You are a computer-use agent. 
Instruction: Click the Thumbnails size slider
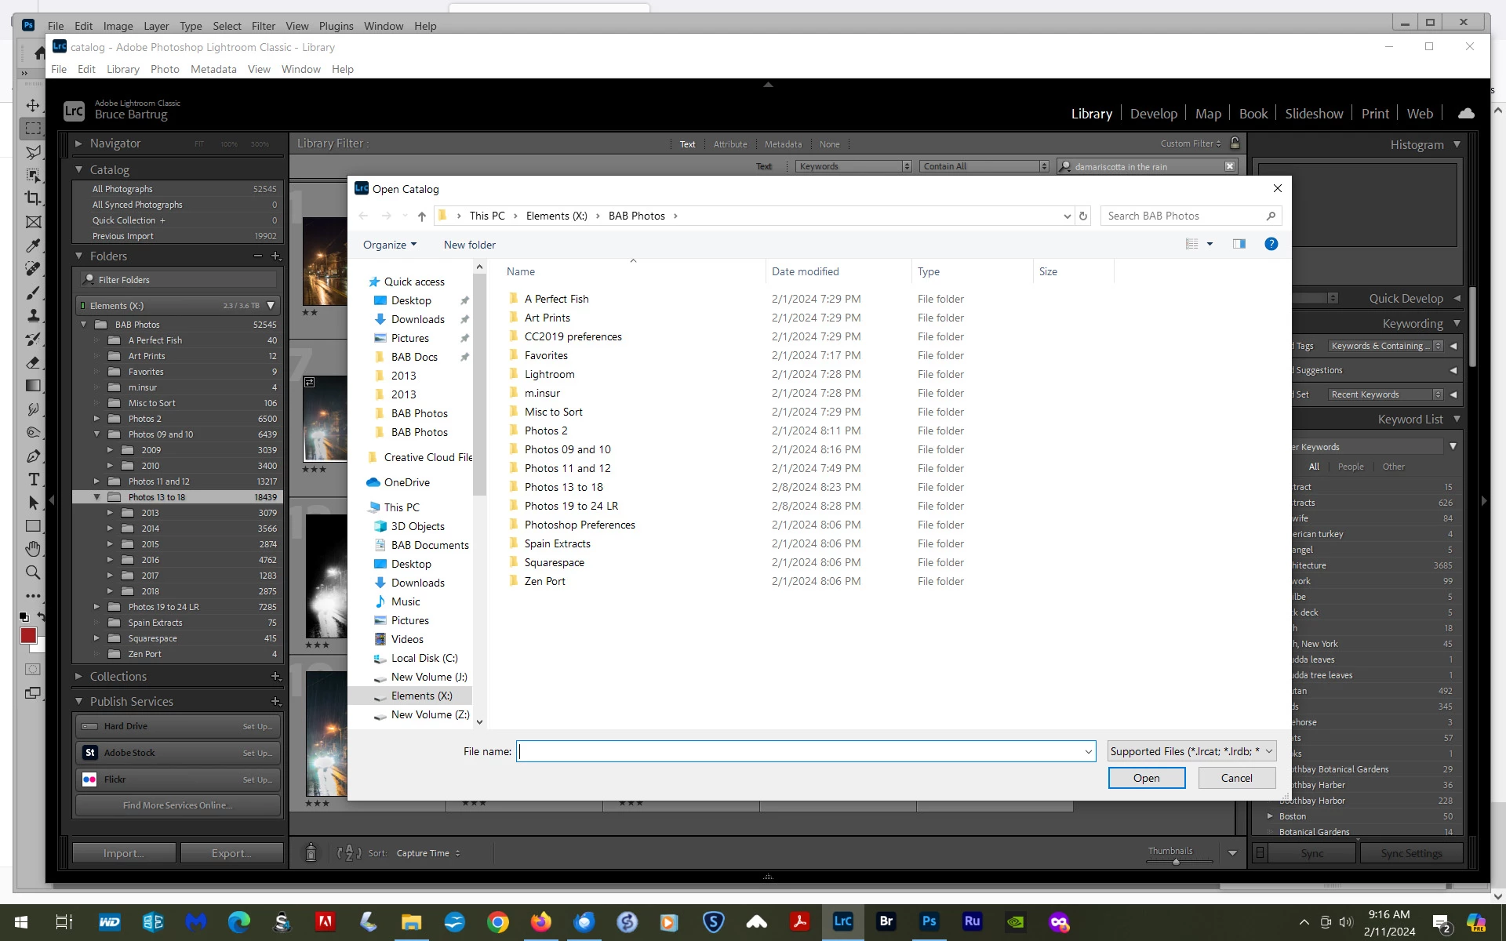1176,861
